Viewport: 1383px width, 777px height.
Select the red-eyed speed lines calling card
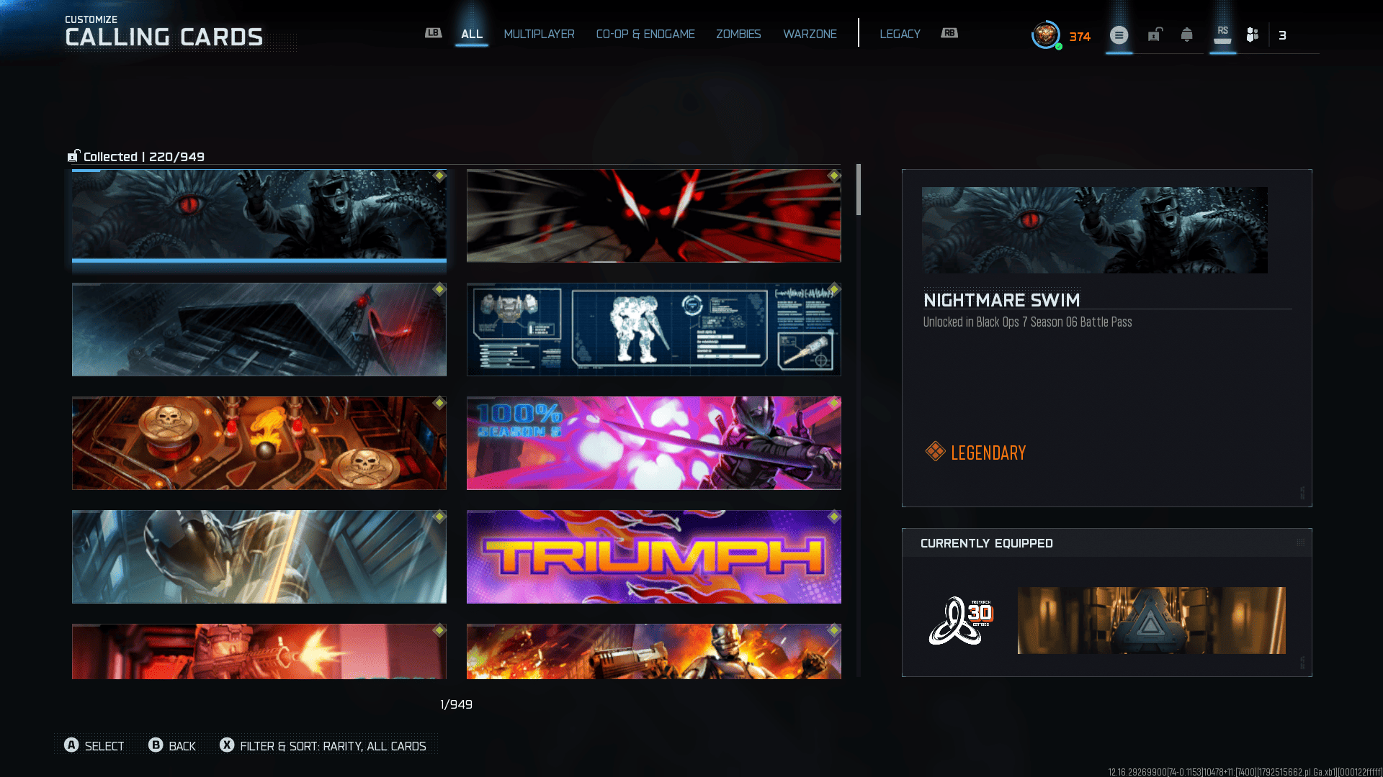(x=654, y=216)
